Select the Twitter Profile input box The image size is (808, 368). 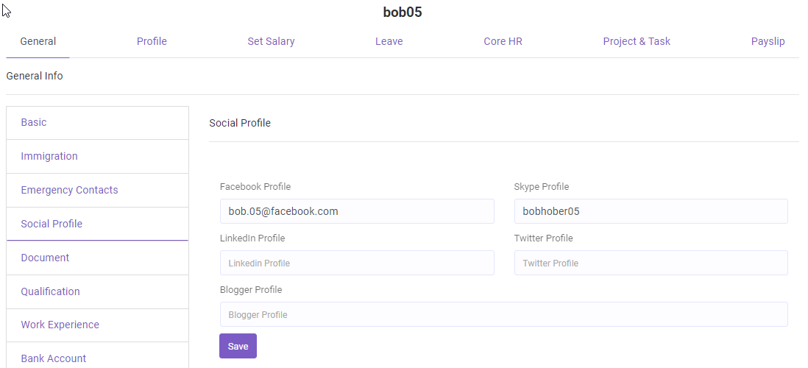coord(651,263)
